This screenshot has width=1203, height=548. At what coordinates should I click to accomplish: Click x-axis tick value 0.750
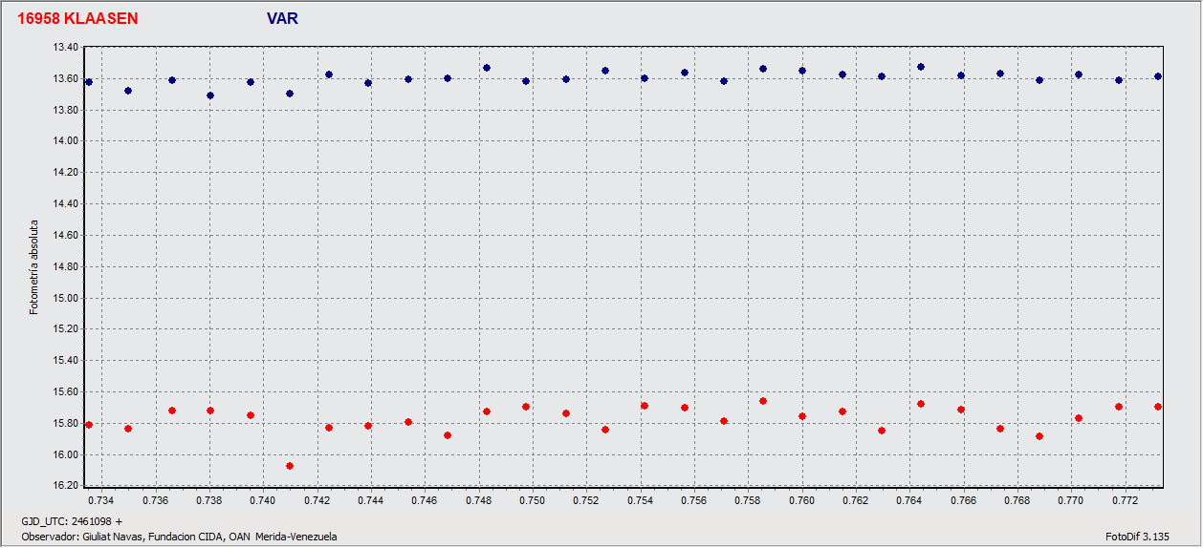532,500
